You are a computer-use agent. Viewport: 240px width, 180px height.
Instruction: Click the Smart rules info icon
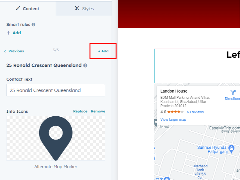click(x=33, y=24)
